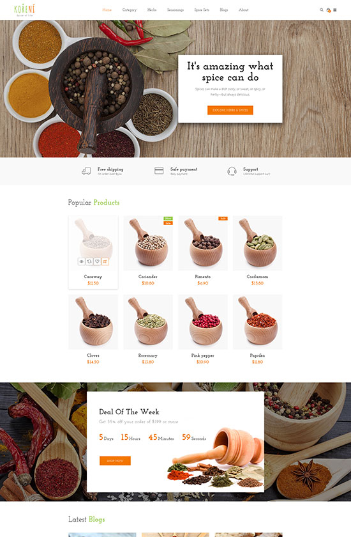
Task: Click the compare arrows icon on Caraway
Action: point(89,261)
